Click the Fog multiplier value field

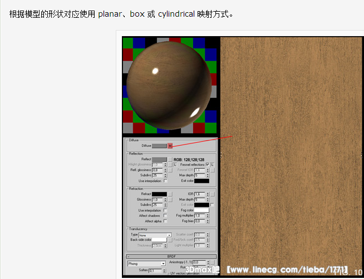(200, 216)
